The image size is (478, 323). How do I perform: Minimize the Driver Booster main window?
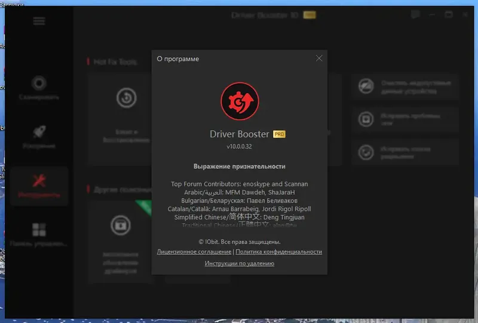pos(432,14)
